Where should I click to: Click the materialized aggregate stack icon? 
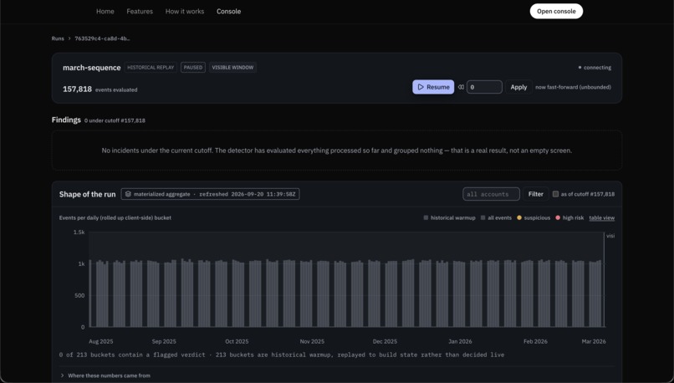(x=128, y=194)
